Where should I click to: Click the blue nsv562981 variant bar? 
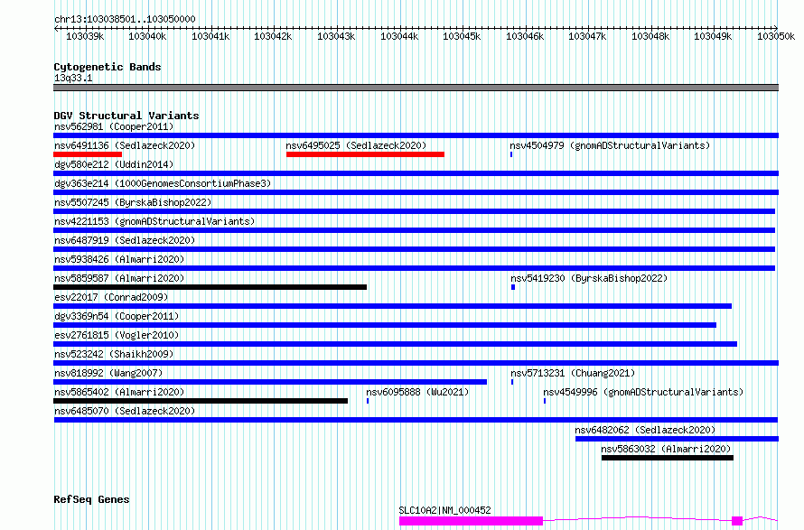[416, 135]
